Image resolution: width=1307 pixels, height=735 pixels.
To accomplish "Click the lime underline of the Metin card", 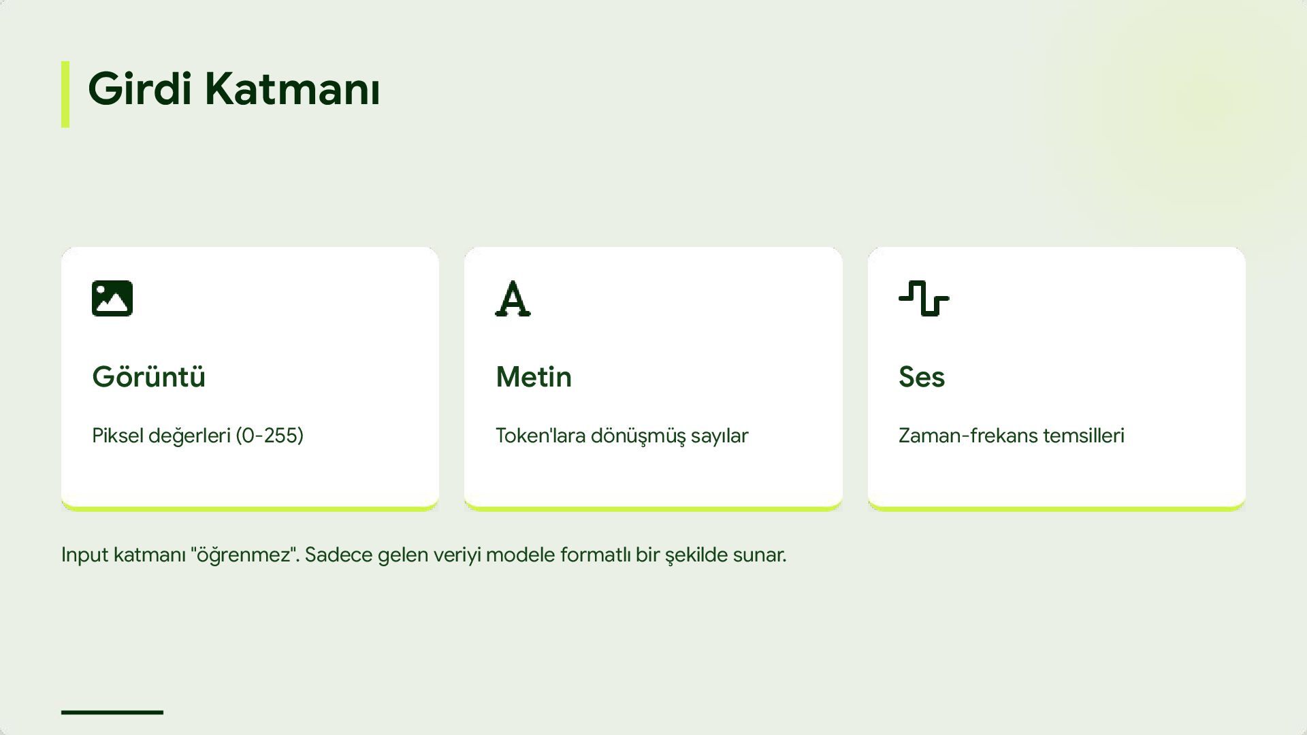I will (653, 508).
